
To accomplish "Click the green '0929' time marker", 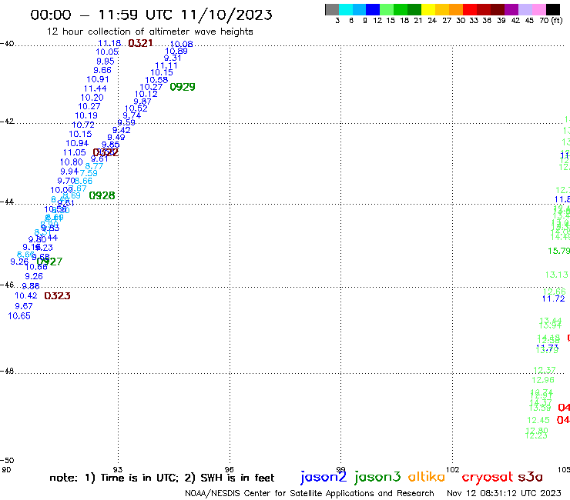I will (x=183, y=87).
